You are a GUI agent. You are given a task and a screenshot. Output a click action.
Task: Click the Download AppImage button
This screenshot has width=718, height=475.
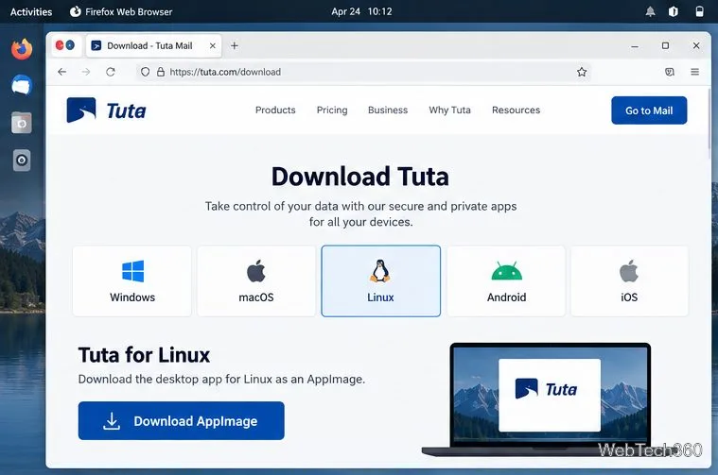pos(182,420)
